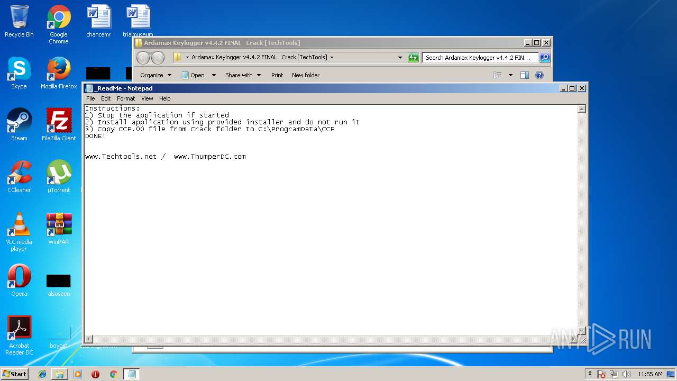Click the Explorer search magnifier button
This screenshot has height=381, width=677.
coord(545,58)
